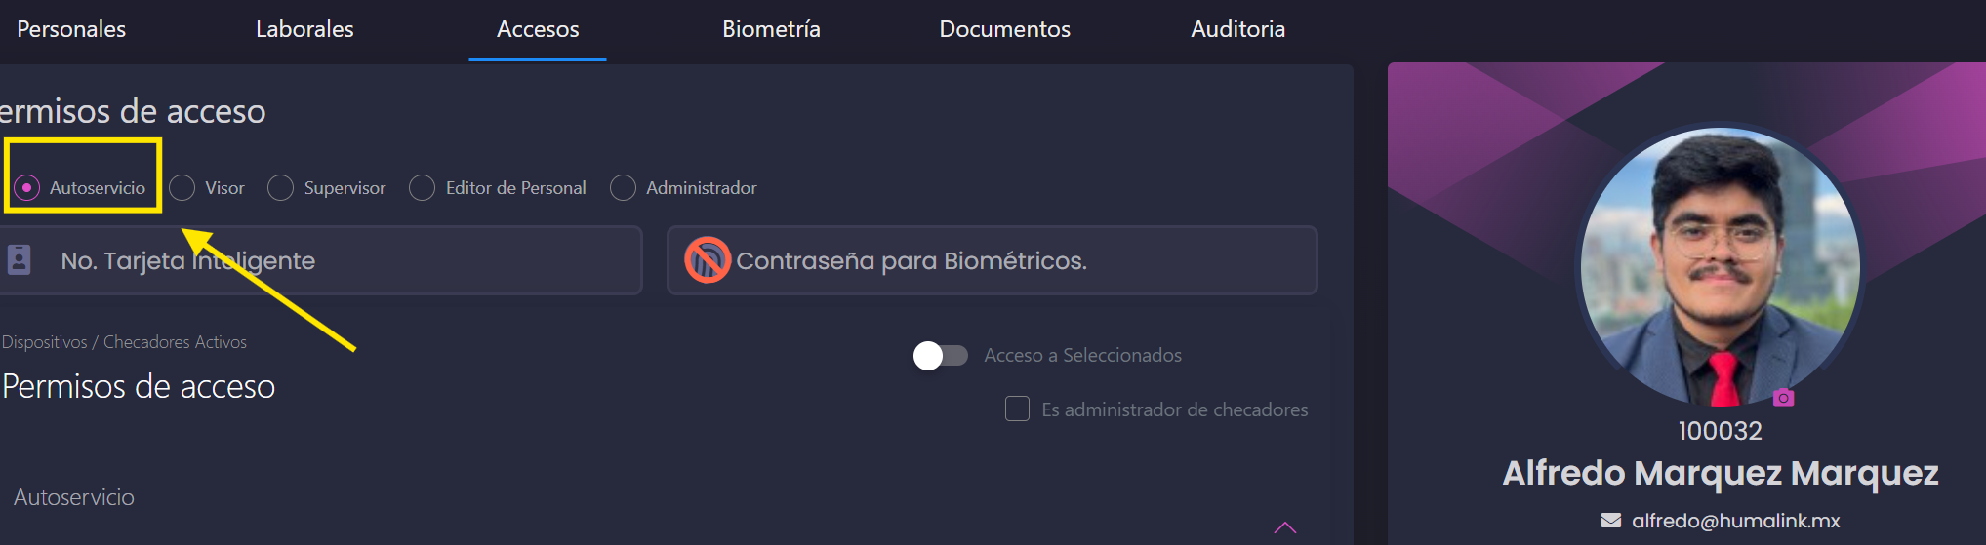Toggle the Acceso a Seleccionados switch
The height and width of the screenshot is (545, 1986).
[x=940, y=356]
